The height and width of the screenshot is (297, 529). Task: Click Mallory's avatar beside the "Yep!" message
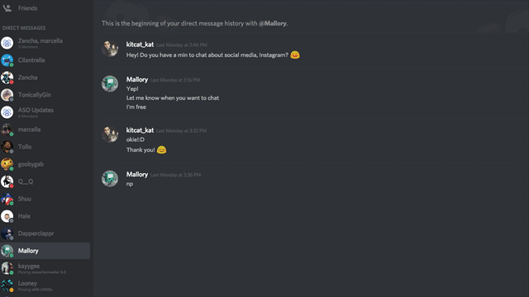click(x=110, y=83)
